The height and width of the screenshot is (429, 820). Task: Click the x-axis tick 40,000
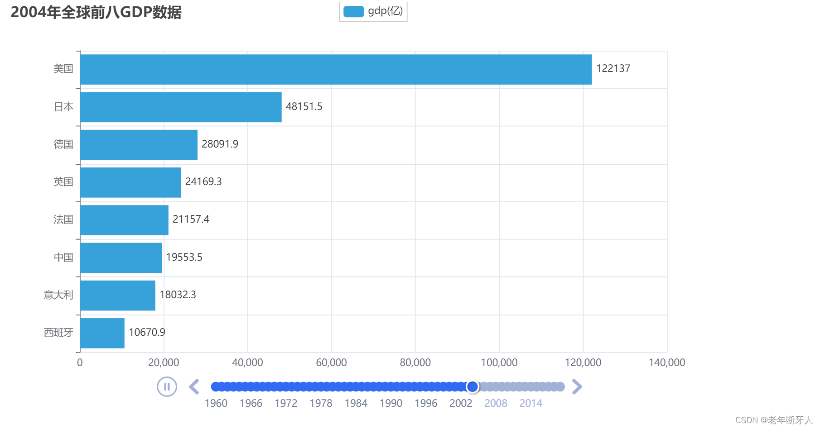click(x=247, y=362)
